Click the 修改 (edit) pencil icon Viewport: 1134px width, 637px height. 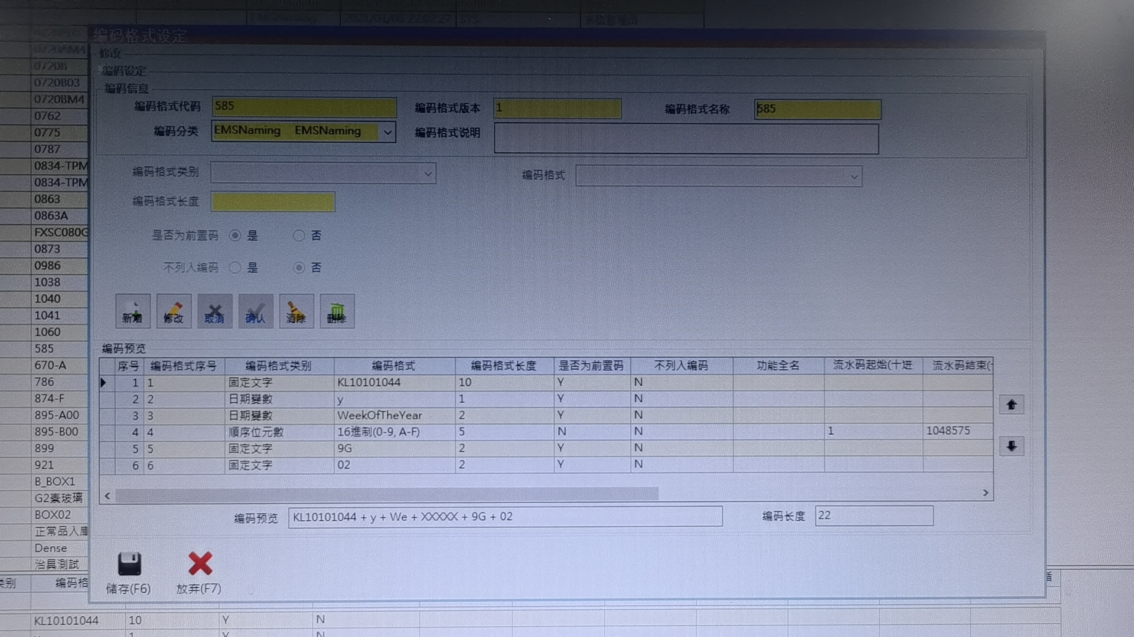click(174, 311)
